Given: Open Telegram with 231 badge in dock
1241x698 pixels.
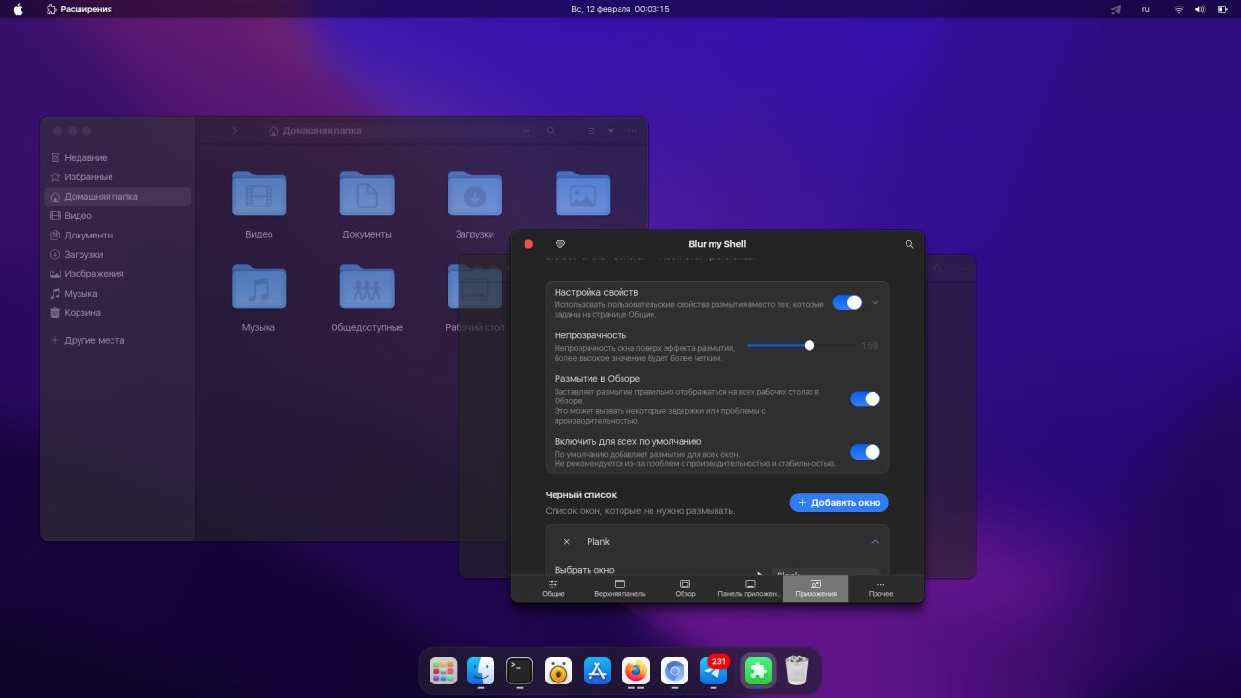Looking at the screenshot, I should point(714,671).
